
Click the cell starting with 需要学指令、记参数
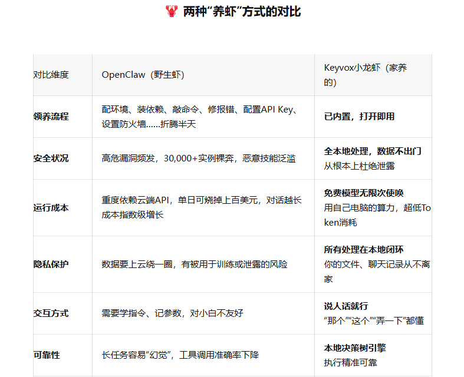(x=172, y=313)
